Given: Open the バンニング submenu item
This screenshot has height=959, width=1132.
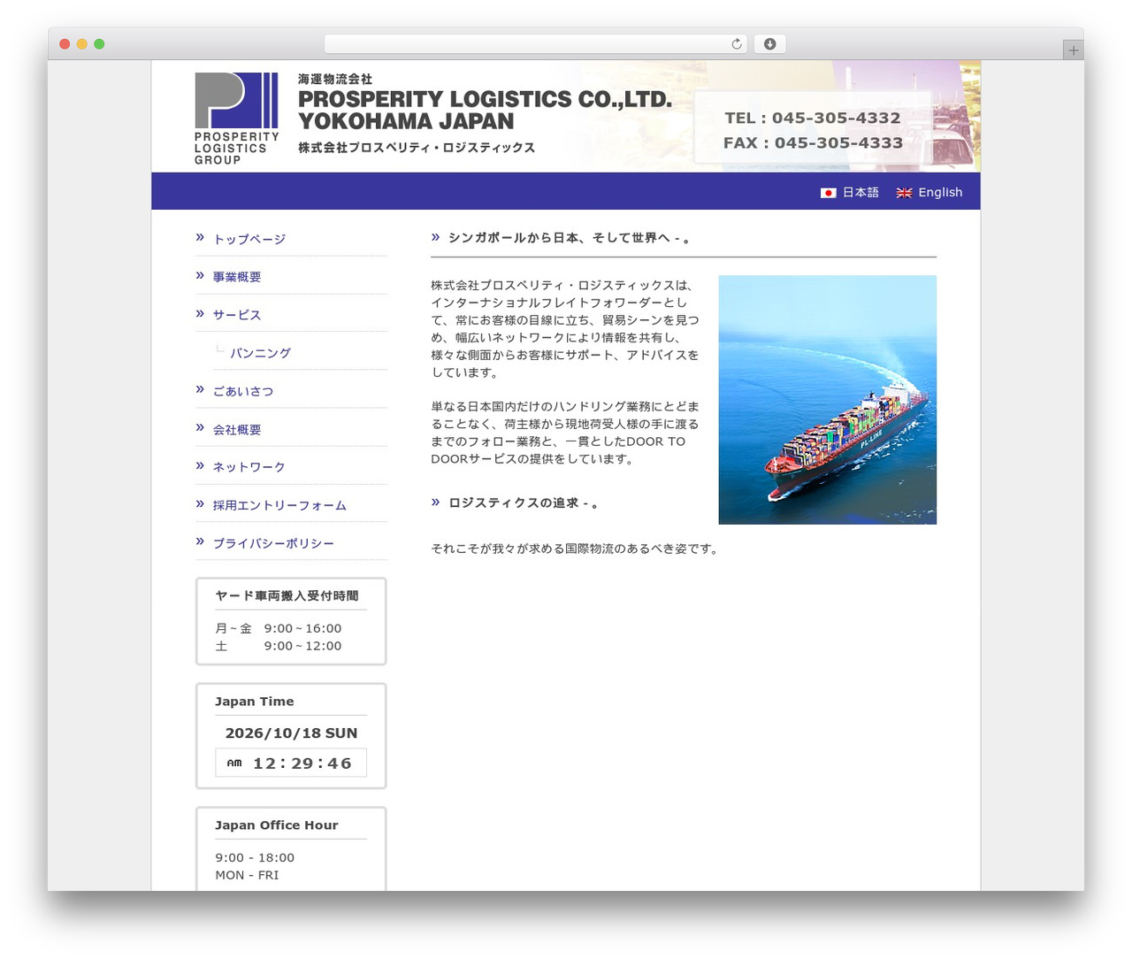Looking at the screenshot, I should pos(261,353).
